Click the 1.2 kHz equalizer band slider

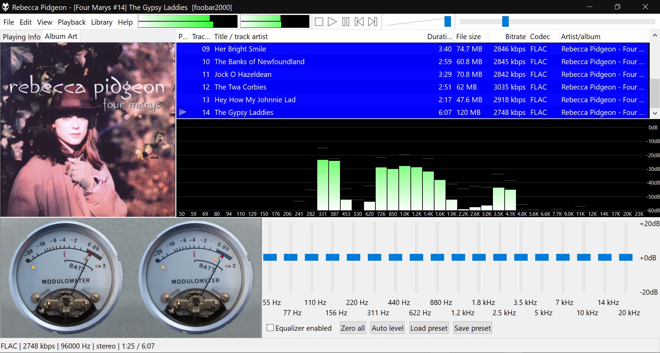[x=459, y=257]
